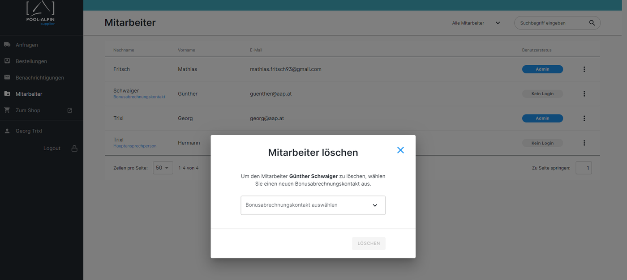
Task: Click the Logout lock icon
Action: pyautogui.click(x=74, y=148)
